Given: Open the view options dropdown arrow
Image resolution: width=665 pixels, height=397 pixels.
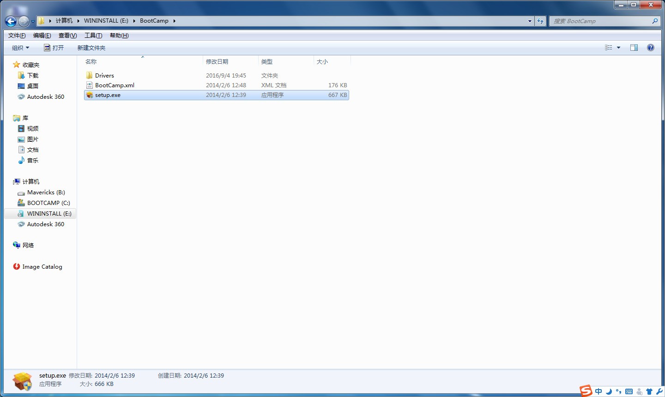Looking at the screenshot, I should point(618,48).
